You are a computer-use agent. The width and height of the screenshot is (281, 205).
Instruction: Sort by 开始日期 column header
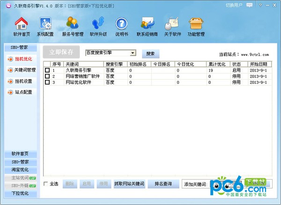click(x=259, y=64)
